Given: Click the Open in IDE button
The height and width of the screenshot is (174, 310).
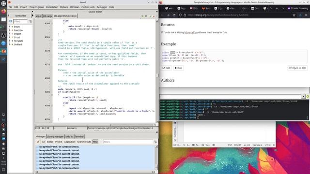Looking at the screenshot, I should point(297,68).
